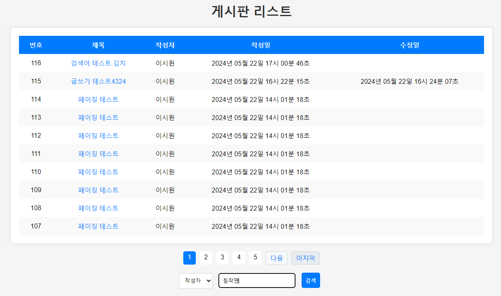This screenshot has height=296, width=501.
Task: Click the 다음 next page button
Action: tap(276, 258)
